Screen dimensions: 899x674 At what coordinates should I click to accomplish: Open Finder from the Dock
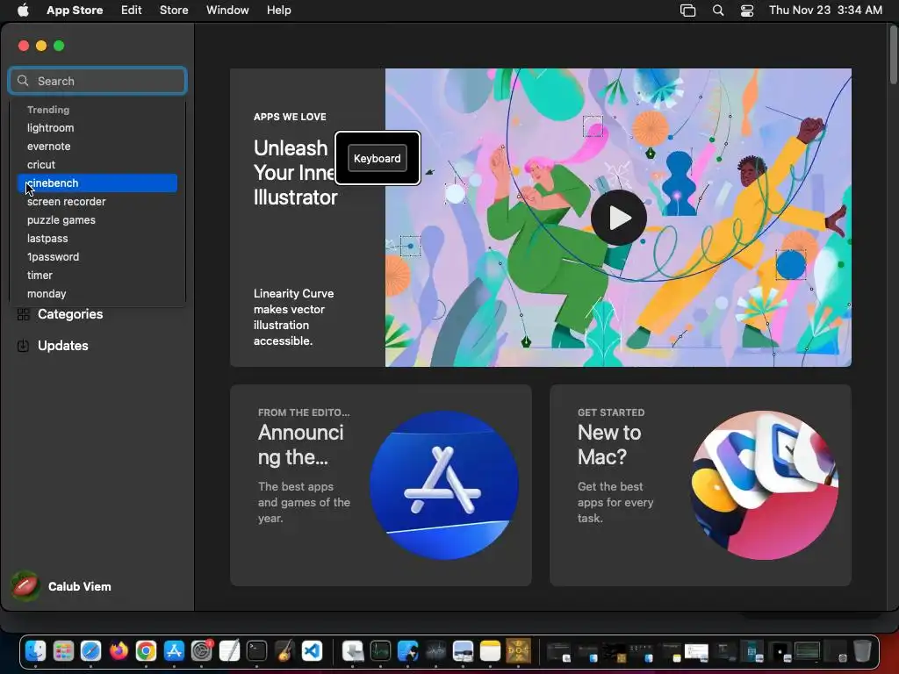tap(35, 651)
